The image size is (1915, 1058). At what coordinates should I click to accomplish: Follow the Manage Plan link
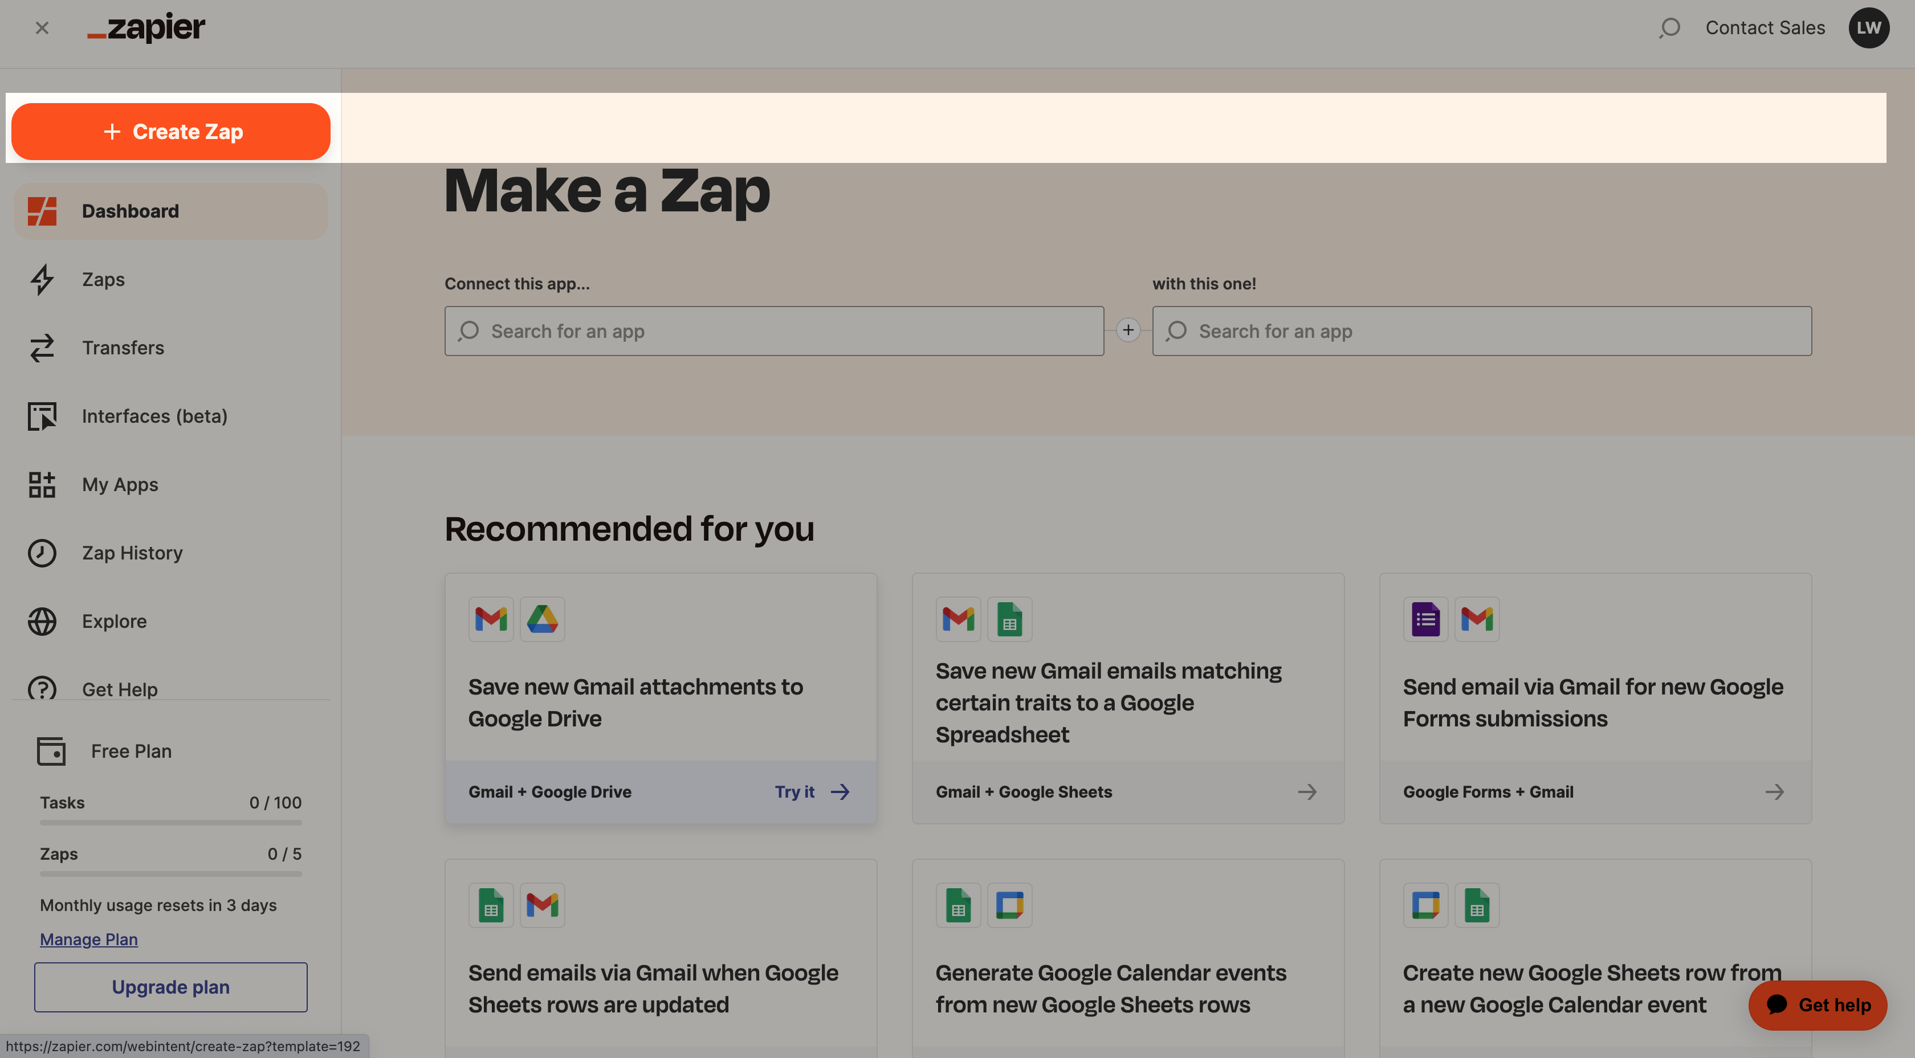pos(88,939)
